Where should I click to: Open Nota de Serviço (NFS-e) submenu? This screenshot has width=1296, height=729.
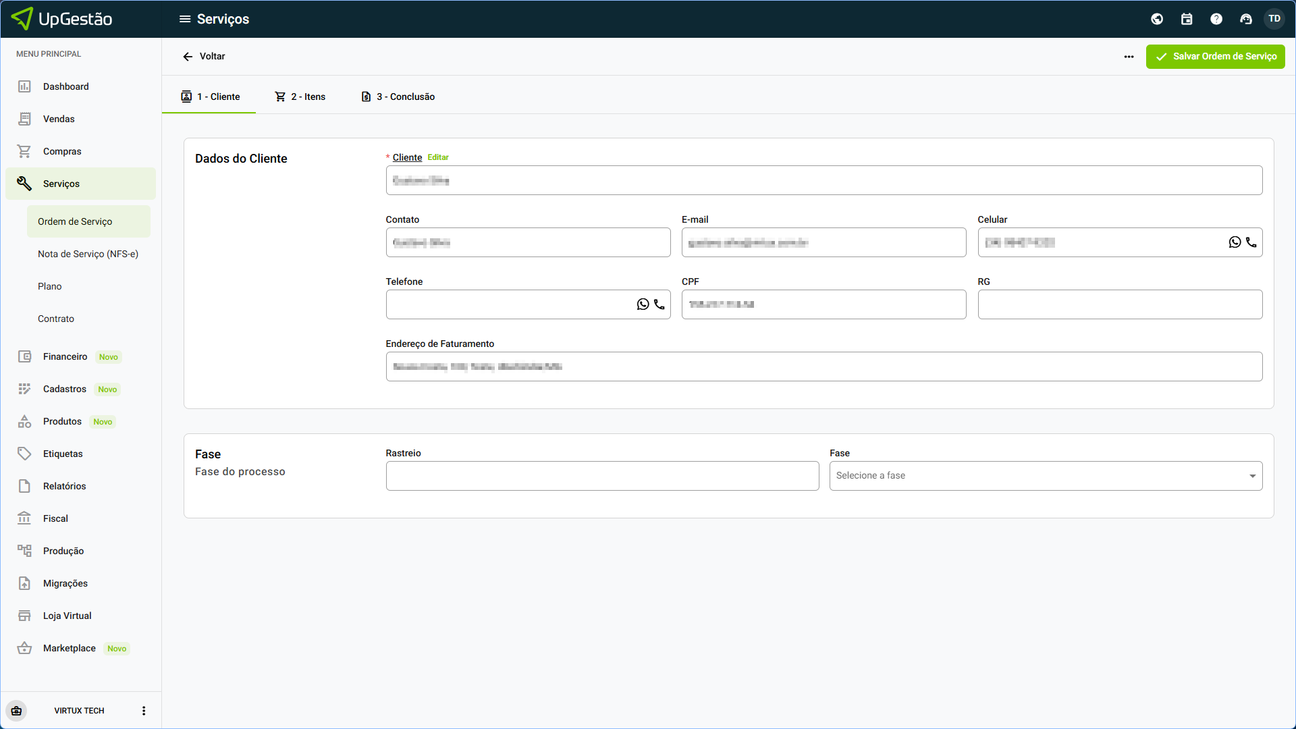tap(88, 254)
